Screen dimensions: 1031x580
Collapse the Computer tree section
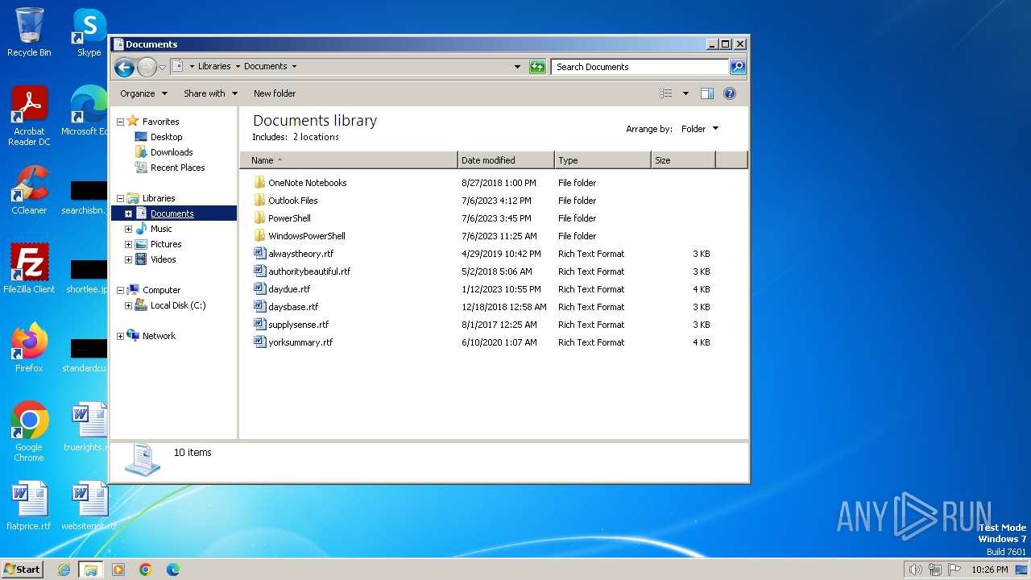coord(120,290)
